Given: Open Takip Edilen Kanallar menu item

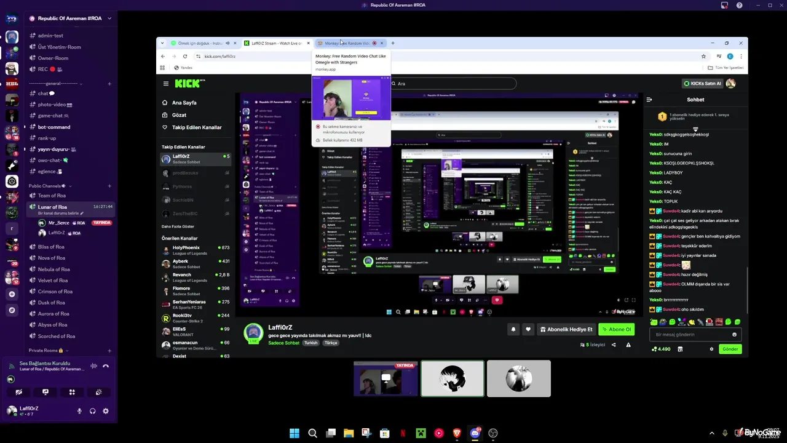Looking at the screenshot, I should [196, 127].
